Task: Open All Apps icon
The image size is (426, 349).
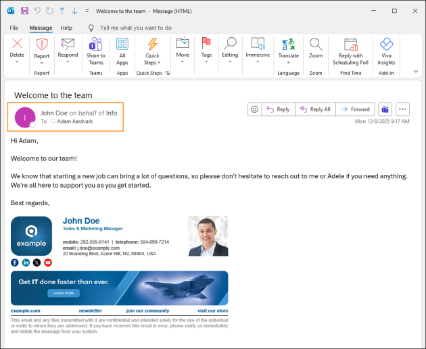Action: click(x=122, y=44)
